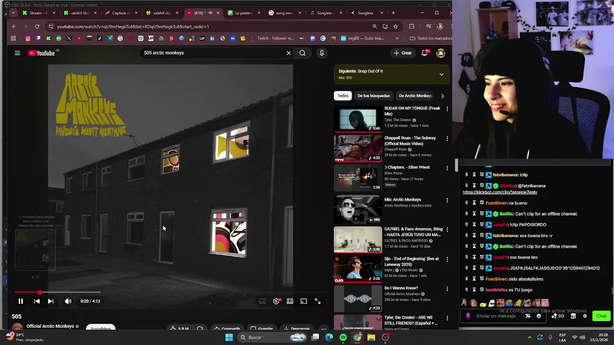
Task: Open options for CA7RIEL & Paco Amoroso video
Action: (447, 230)
